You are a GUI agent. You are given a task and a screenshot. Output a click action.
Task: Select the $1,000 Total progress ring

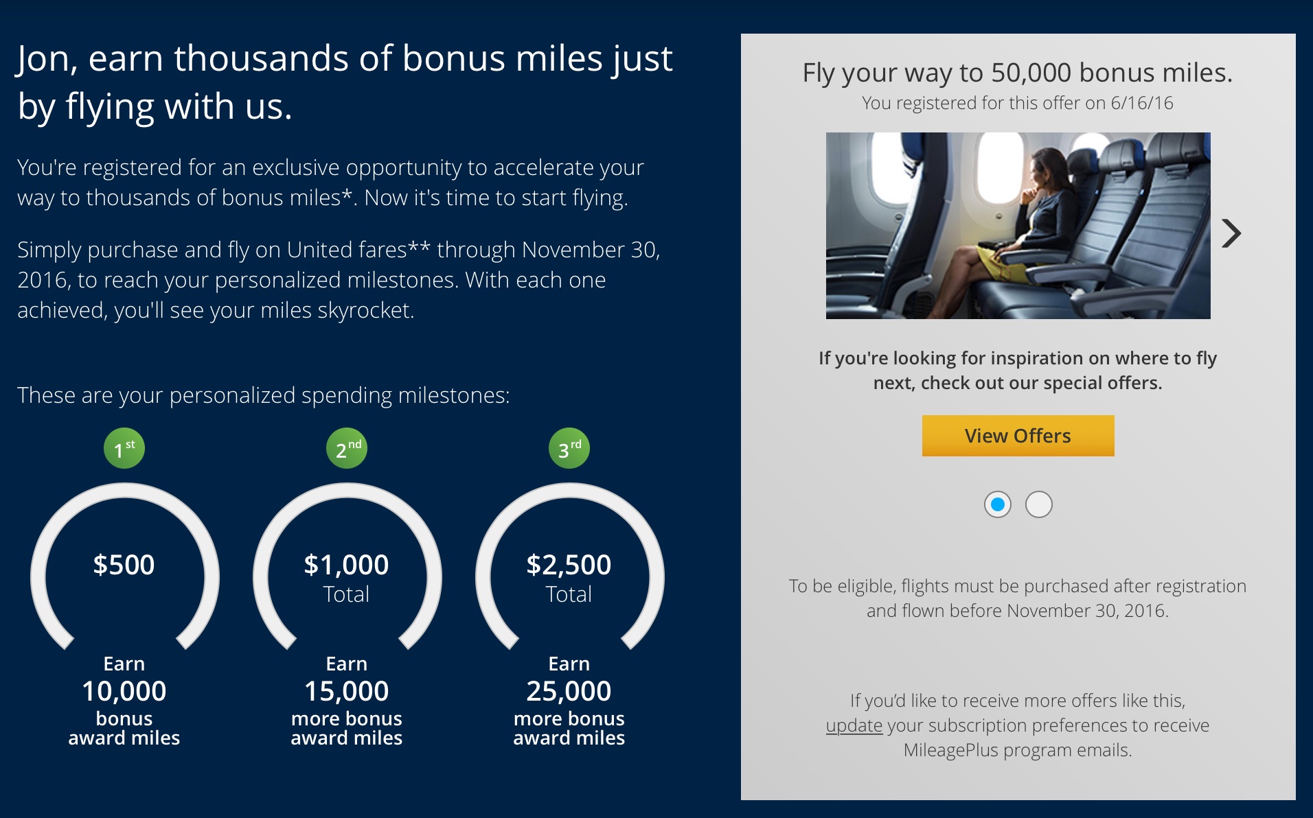point(347,567)
